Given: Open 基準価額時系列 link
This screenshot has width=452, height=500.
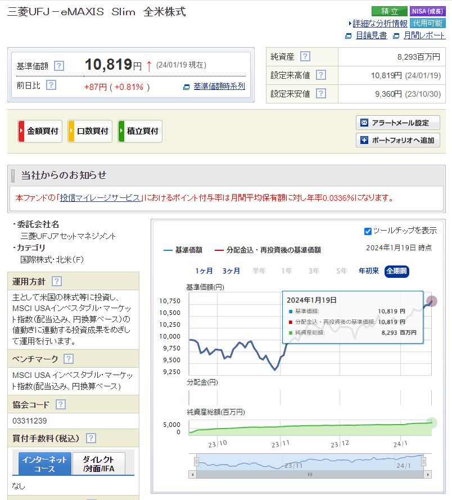Looking at the screenshot, I should [219, 87].
